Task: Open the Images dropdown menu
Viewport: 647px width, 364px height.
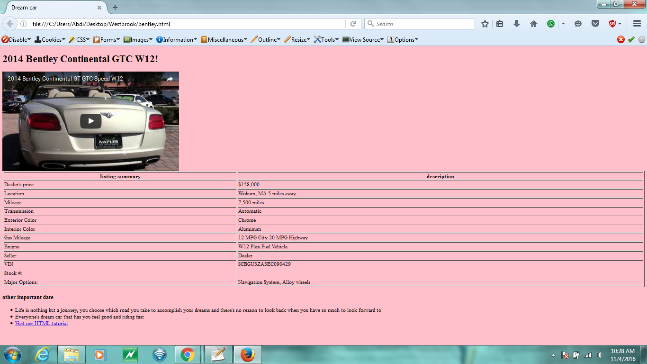Action: pos(138,40)
